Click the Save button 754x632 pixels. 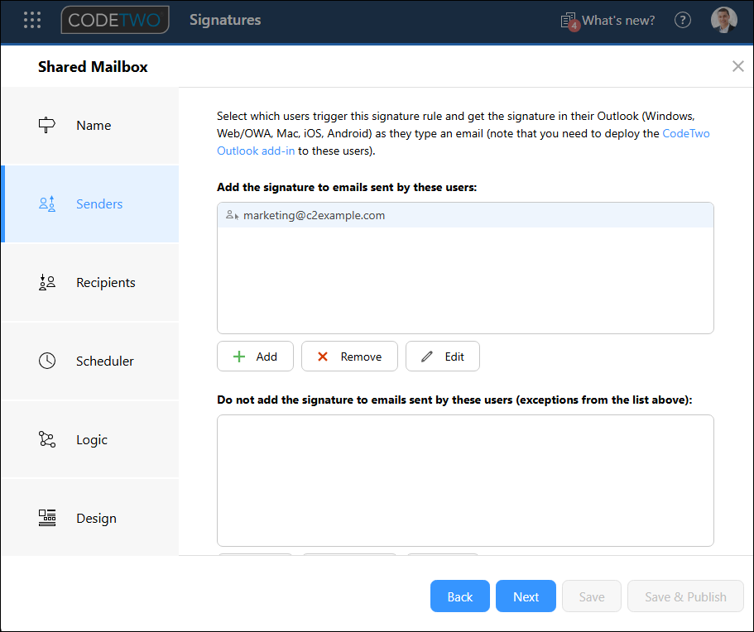[x=592, y=596]
